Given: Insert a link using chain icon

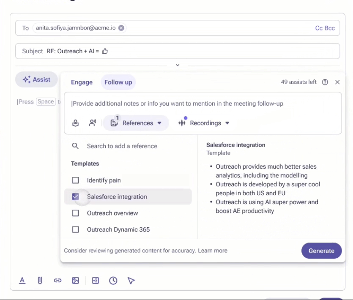Looking at the screenshot, I should pyautogui.click(x=57, y=281).
